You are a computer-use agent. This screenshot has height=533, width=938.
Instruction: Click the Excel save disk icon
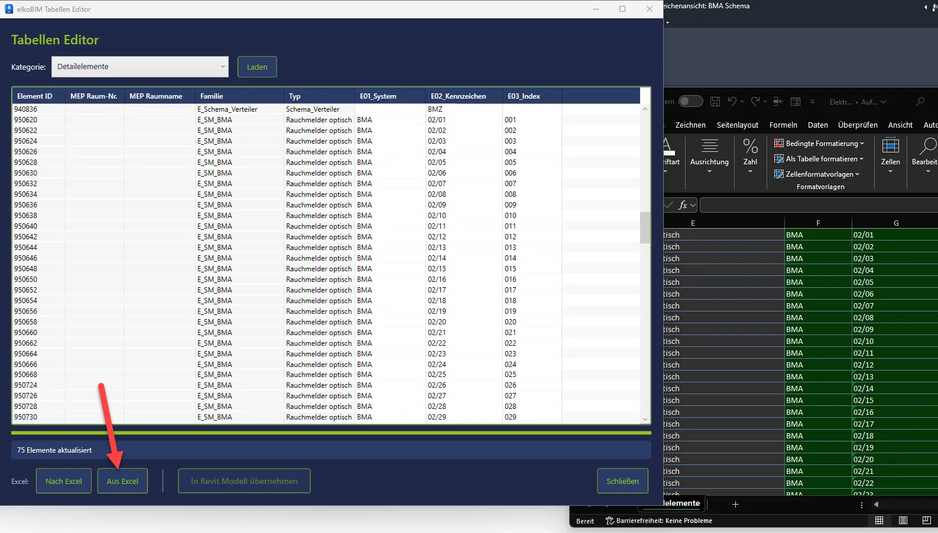[x=715, y=102]
